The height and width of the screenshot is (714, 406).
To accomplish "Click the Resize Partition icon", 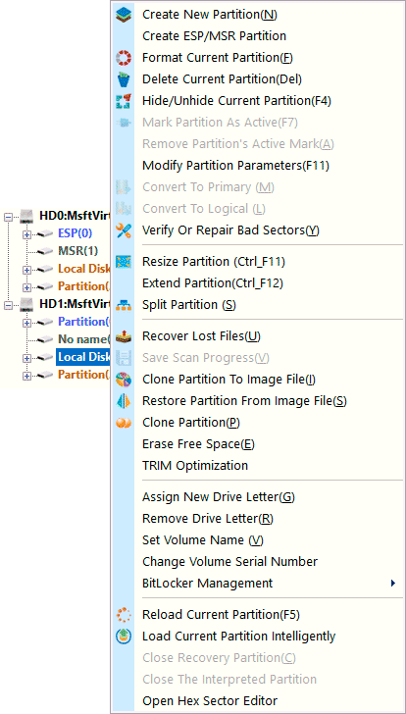I will pyautogui.click(x=124, y=262).
